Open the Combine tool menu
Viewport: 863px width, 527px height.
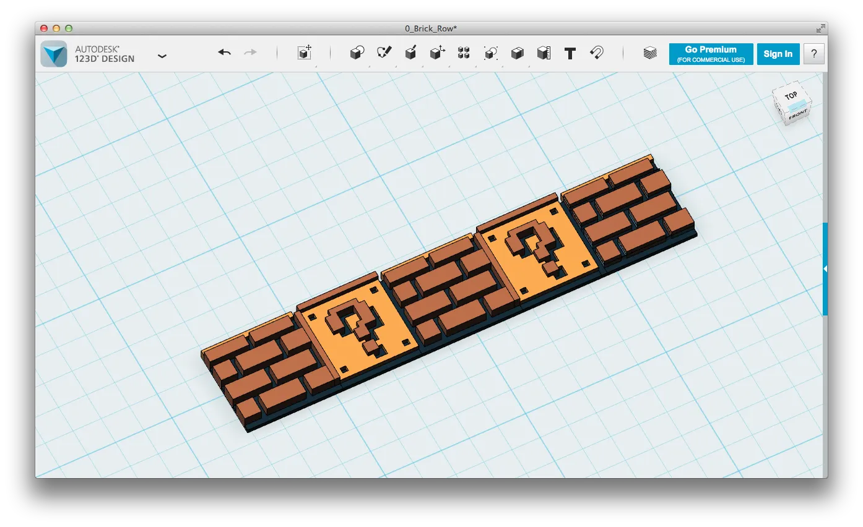tap(518, 53)
